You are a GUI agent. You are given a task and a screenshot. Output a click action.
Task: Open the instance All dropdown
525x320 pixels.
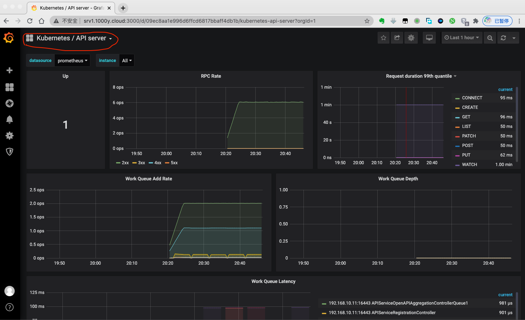pos(127,60)
